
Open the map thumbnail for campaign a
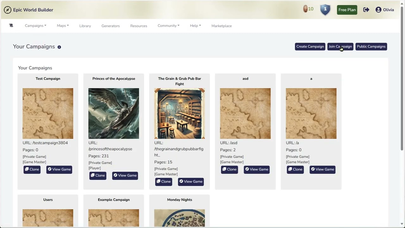(311, 113)
